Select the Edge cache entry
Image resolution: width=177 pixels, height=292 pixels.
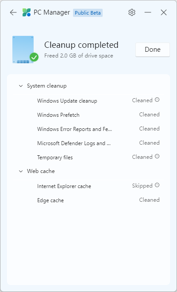[x=88, y=200]
